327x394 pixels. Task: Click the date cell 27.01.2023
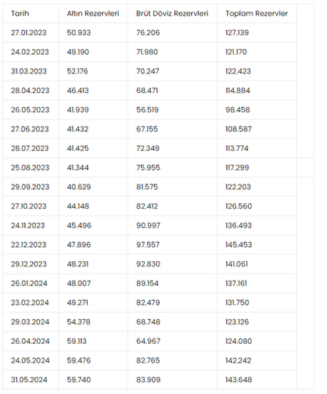[29, 33]
